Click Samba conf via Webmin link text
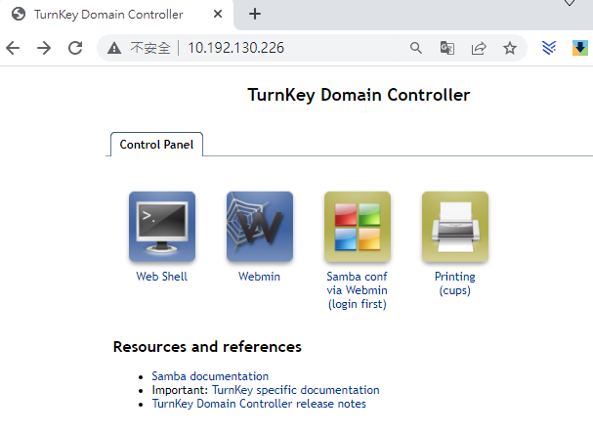 pyautogui.click(x=358, y=290)
